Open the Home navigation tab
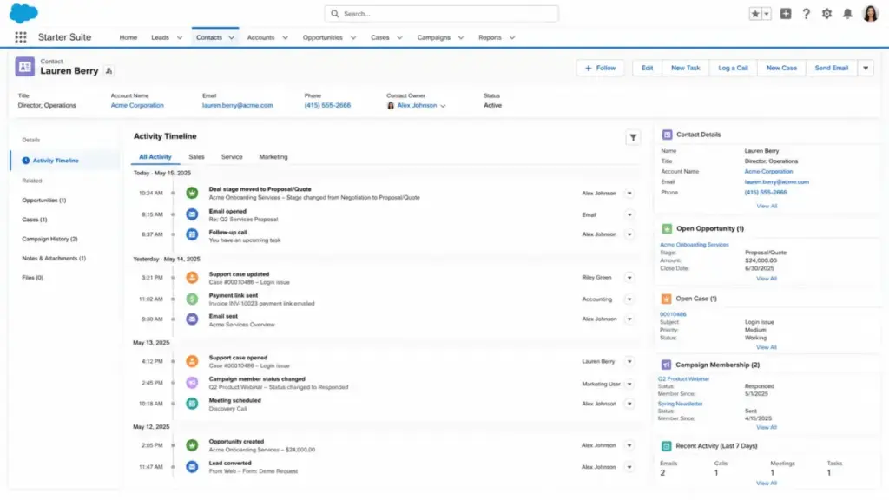 point(128,38)
